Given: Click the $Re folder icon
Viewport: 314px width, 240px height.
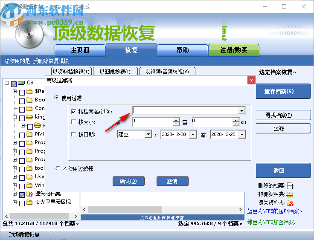Looking at the screenshot, I should tap(29, 92).
